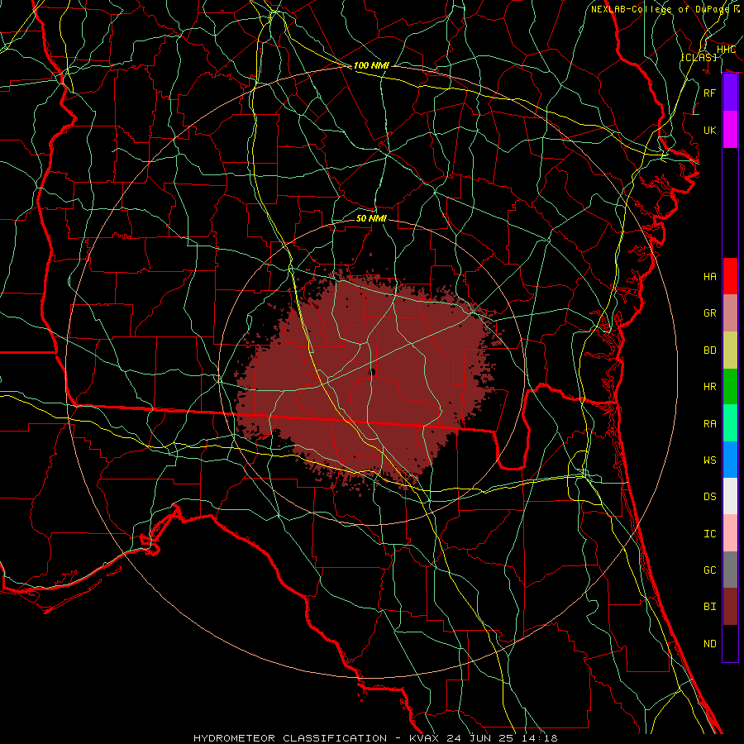This screenshot has height=744, width=744.
Task: Click the ND legend label
Action: 709,644
